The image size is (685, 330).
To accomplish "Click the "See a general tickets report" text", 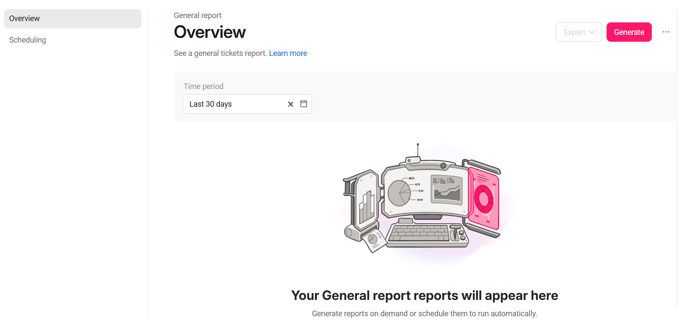I will (220, 53).
